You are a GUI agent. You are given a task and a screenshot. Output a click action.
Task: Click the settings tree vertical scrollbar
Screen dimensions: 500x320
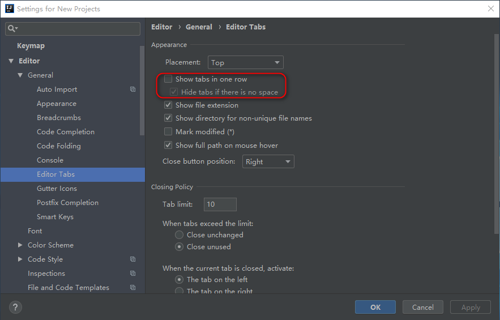[x=142, y=91]
